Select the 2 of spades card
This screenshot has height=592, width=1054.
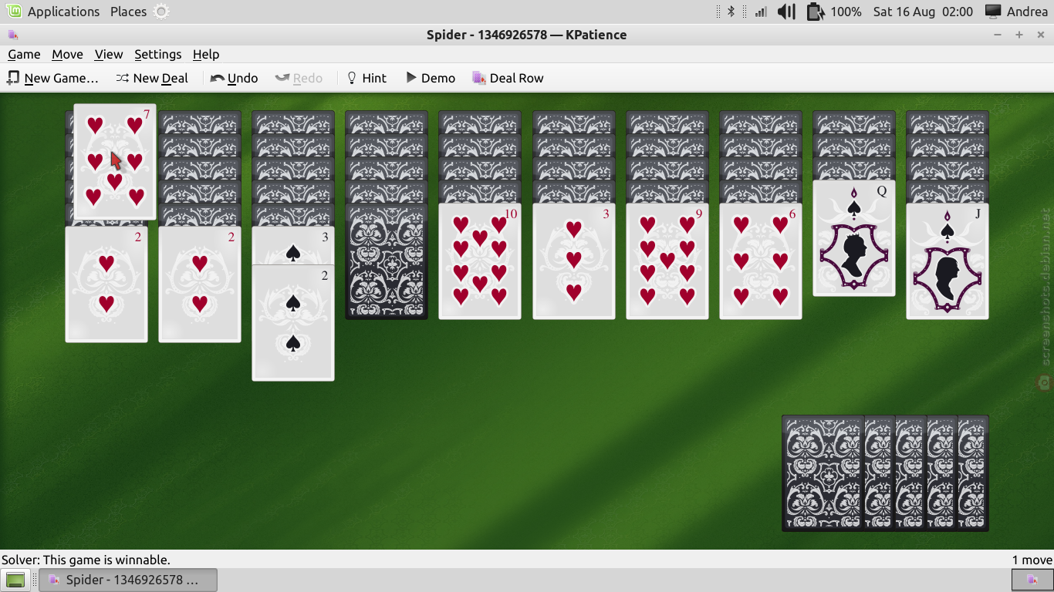coord(293,323)
